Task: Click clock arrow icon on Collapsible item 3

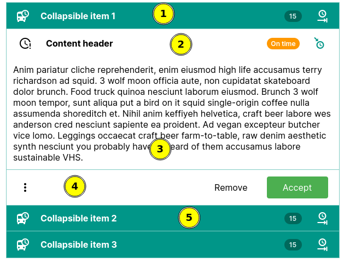Action: [322, 244]
